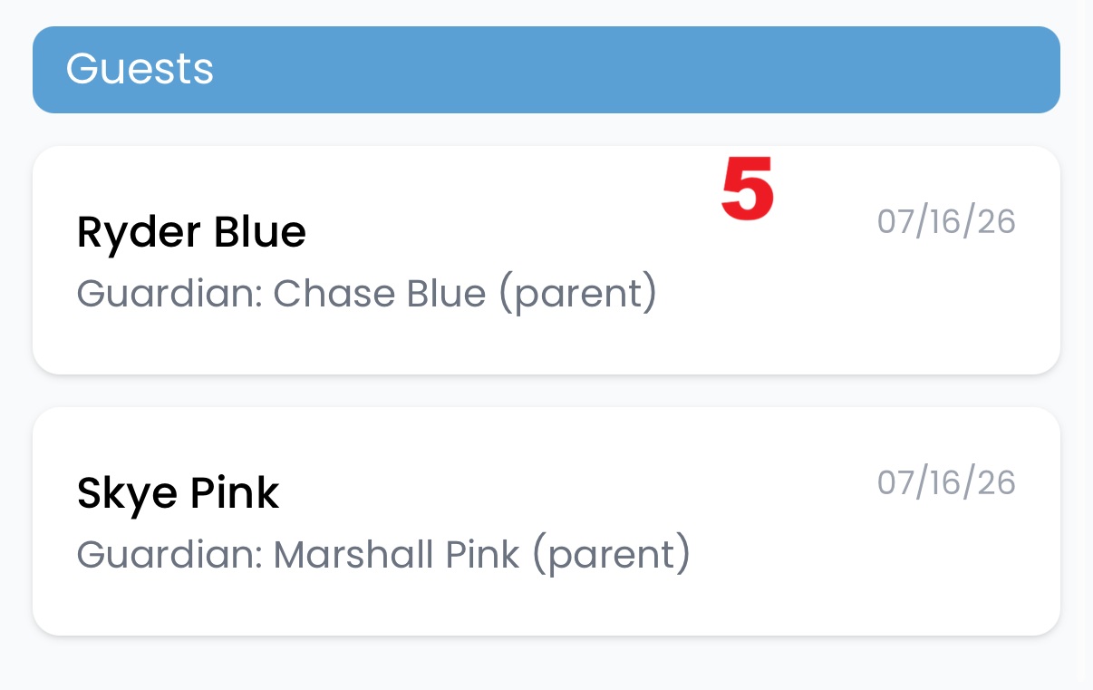Select "Guardian: Marshall Pink (parent)" line
The height and width of the screenshot is (690, 1093).
pyautogui.click(x=383, y=555)
